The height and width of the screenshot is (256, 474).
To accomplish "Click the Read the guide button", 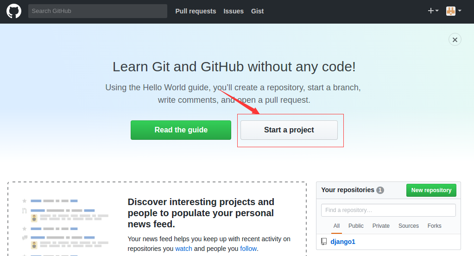I will coord(181,130).
